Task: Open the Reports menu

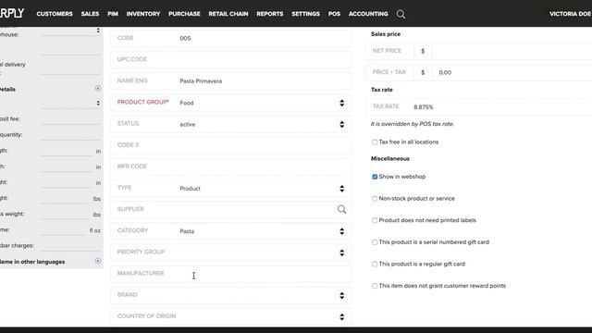Action: point(269,14)
